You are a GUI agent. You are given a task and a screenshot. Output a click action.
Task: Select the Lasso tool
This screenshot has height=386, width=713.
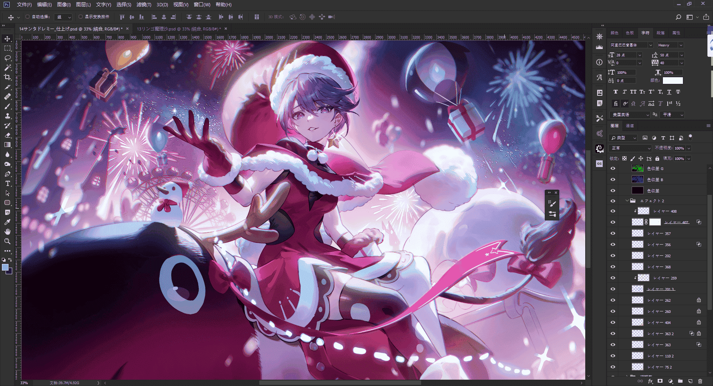[x=7, y=58]
